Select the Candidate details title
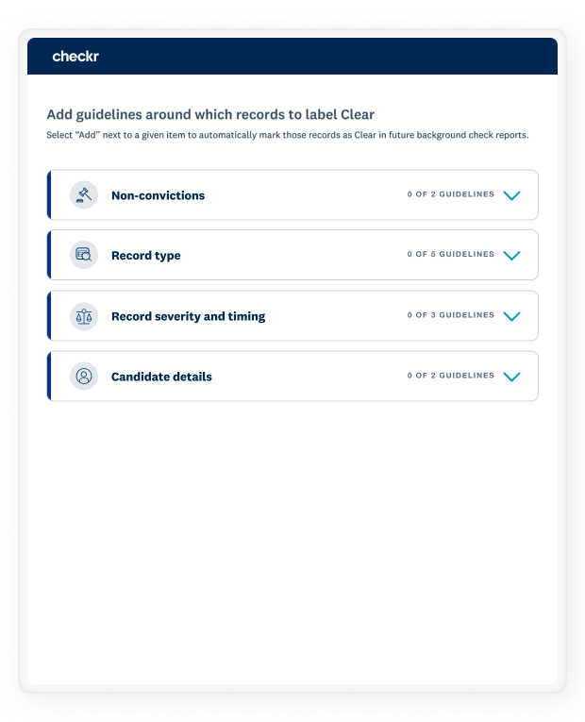 (161, 377)
